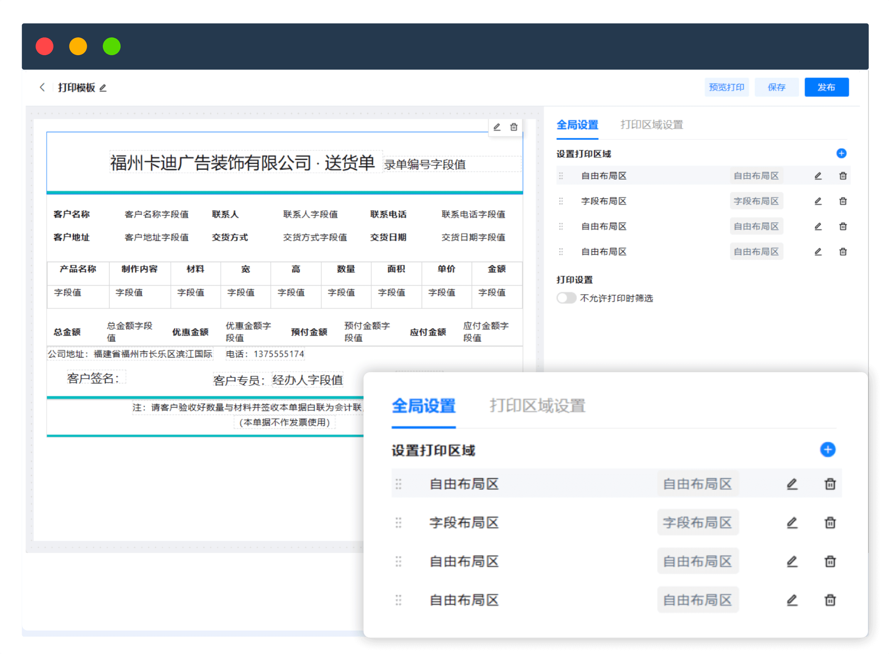Delete the selected template block with trash icon

514,127
